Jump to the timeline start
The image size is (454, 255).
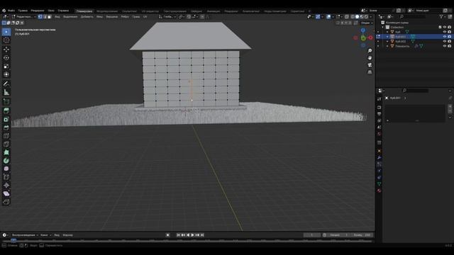[x=178, y=235]
